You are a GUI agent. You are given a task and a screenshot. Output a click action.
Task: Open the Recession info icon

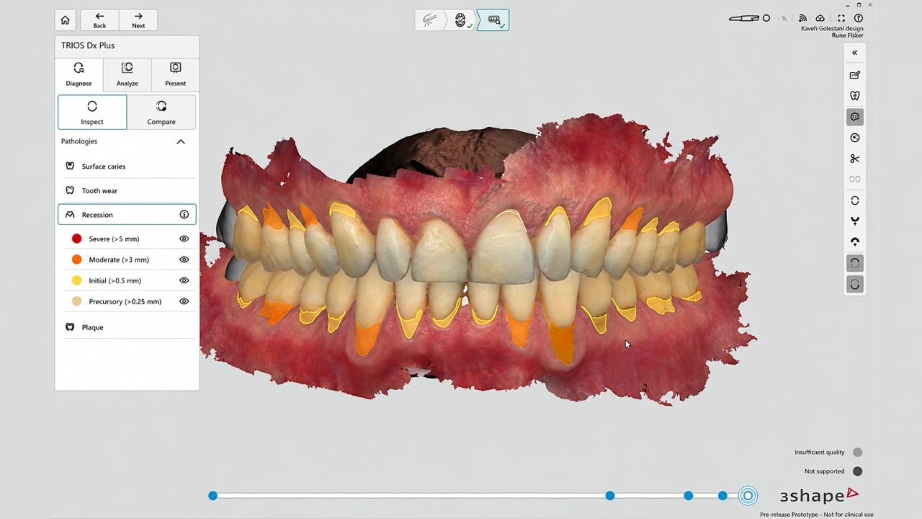(x=184, y=215)
